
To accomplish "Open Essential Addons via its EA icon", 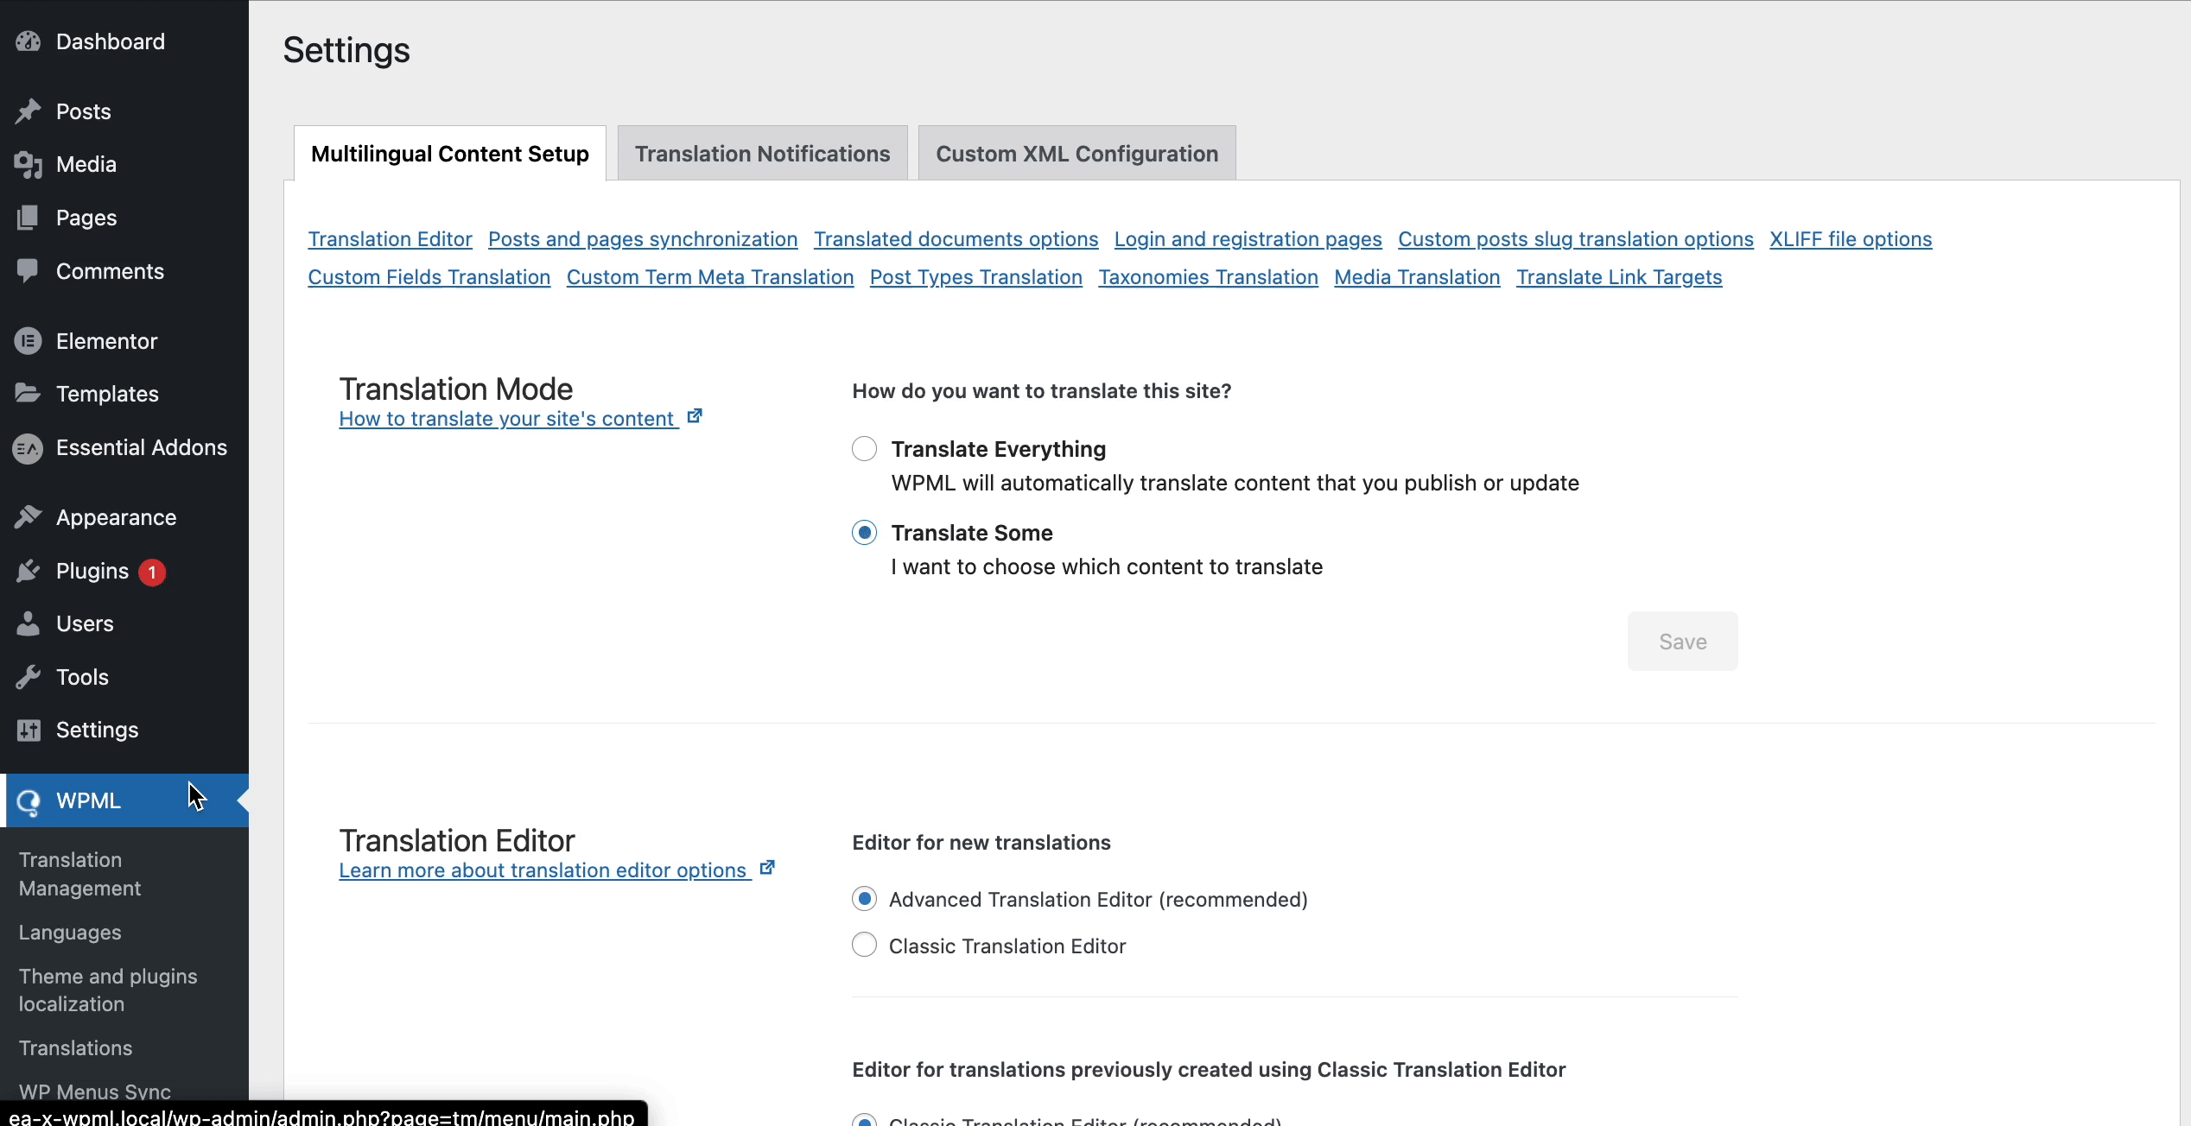I will click(x=26, y=448).
